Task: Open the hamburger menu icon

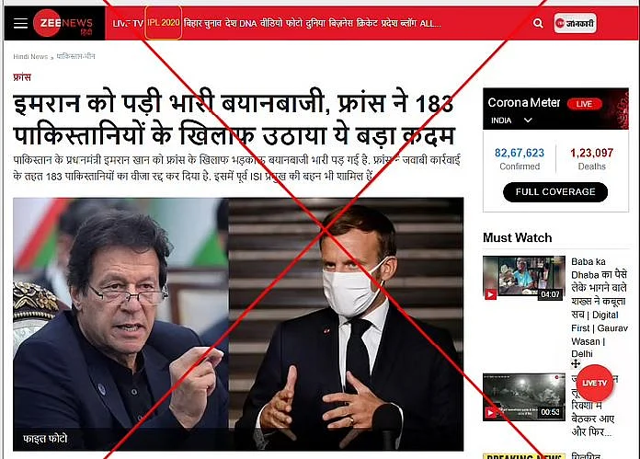Action: point(20,23)
